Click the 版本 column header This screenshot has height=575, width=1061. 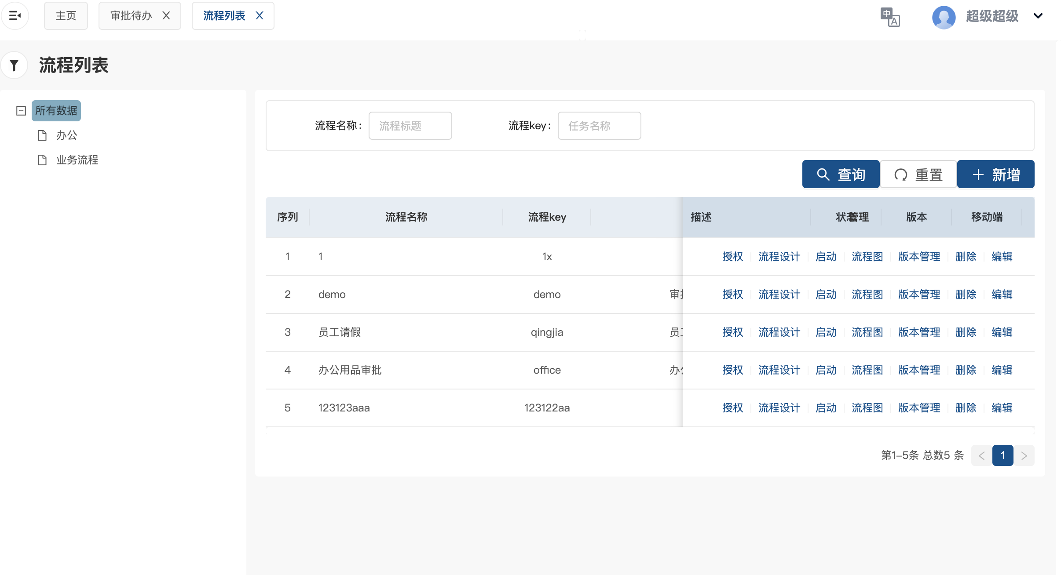[917, 217]
